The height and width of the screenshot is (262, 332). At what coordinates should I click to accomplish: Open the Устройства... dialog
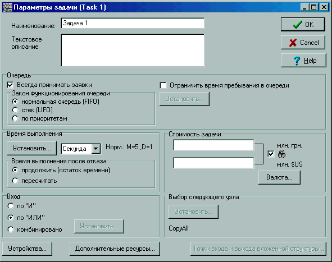(27, 249)
